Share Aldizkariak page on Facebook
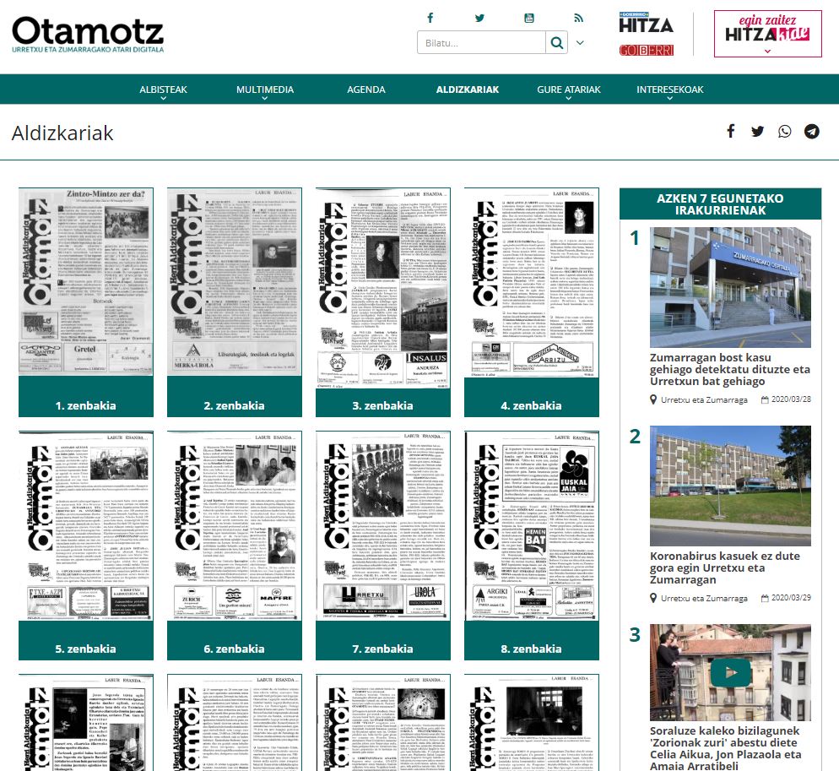Screen dimensions: 839x771 pyautogui.click(x=731, y=131)
